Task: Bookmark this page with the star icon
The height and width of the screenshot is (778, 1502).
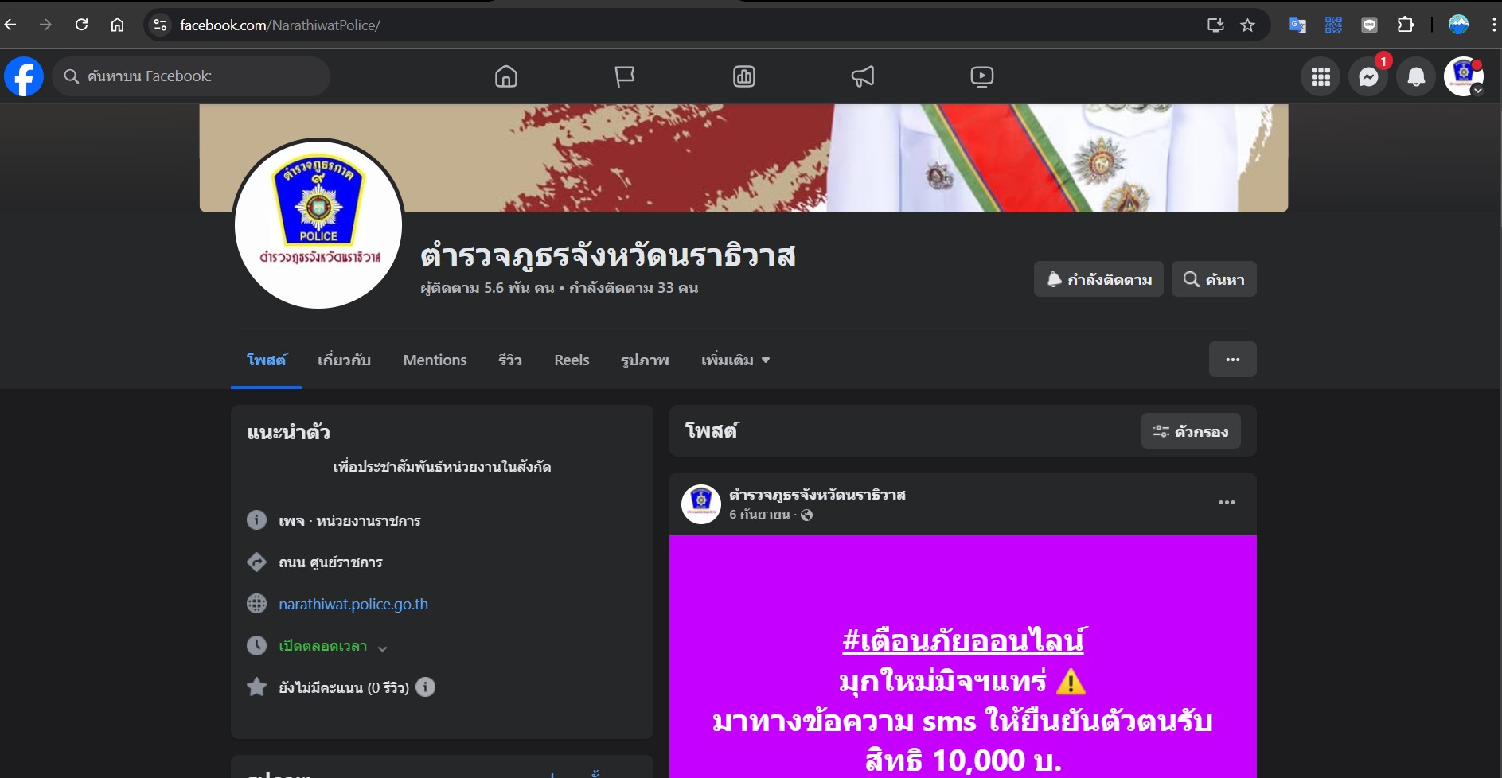Action: click(1247, 25)
